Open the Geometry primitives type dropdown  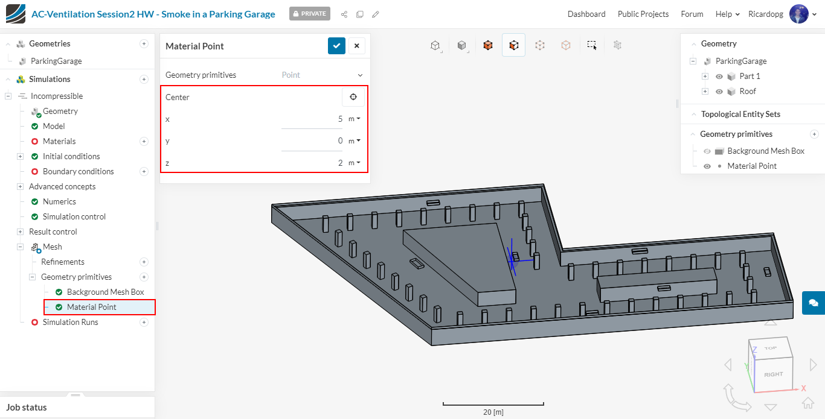360,75
